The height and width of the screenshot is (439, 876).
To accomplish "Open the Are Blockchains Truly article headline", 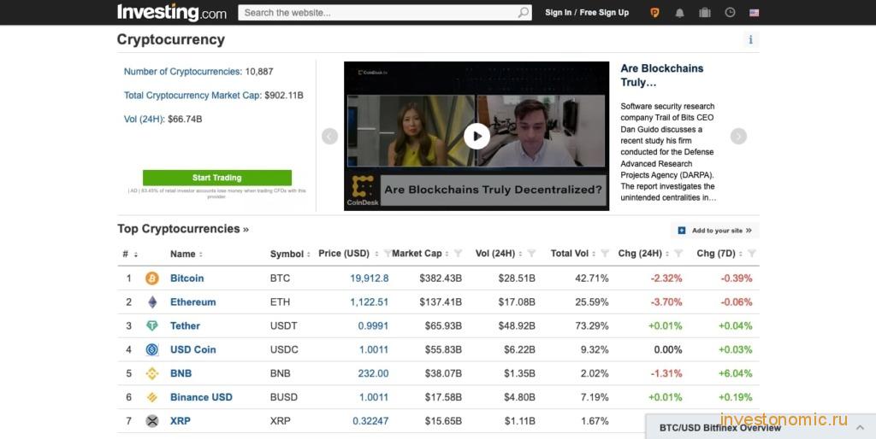I will [661, 75].
